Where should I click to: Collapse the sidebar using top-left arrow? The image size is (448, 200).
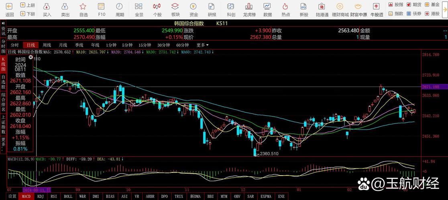(x=3, y=23)
